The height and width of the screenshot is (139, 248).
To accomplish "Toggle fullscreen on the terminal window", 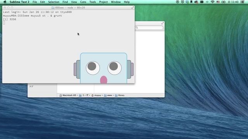I will click(133, 8).
